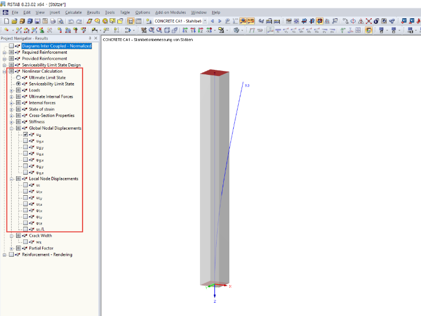Screen dimensions: 421x316
Task: Check the u l /L local displacement box
Action: [x=25, y=229]
